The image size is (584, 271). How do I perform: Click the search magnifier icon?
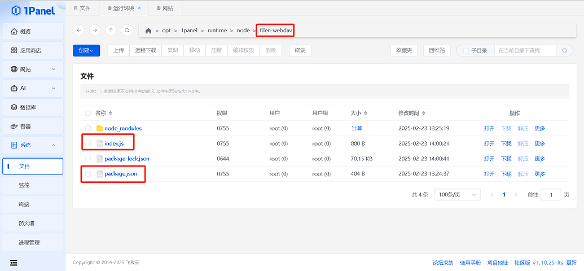pos(565,51)
